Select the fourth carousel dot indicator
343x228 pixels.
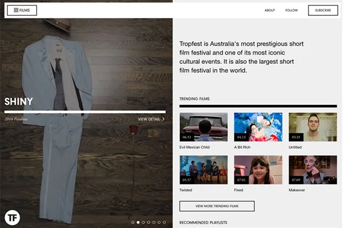pyautogui.click(x=149, y=222)
